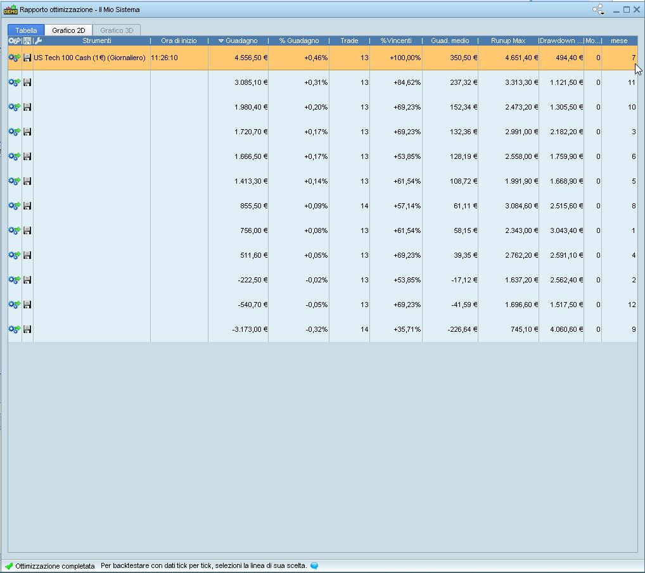Viewport: 645px width, 573px height.
Task: Click the speech bubble help icon in the status bar
Action: (314, 565)
